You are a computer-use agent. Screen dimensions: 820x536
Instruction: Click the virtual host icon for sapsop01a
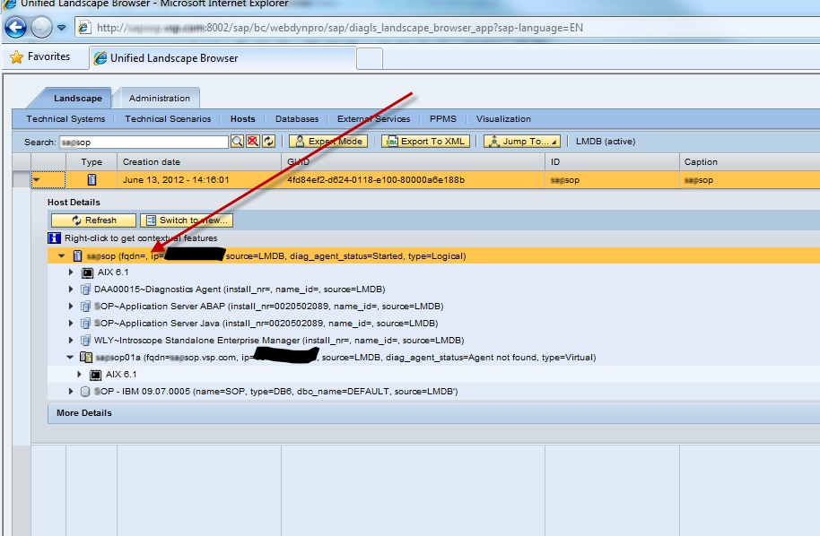pyautogui.click(x=86, y=358)
